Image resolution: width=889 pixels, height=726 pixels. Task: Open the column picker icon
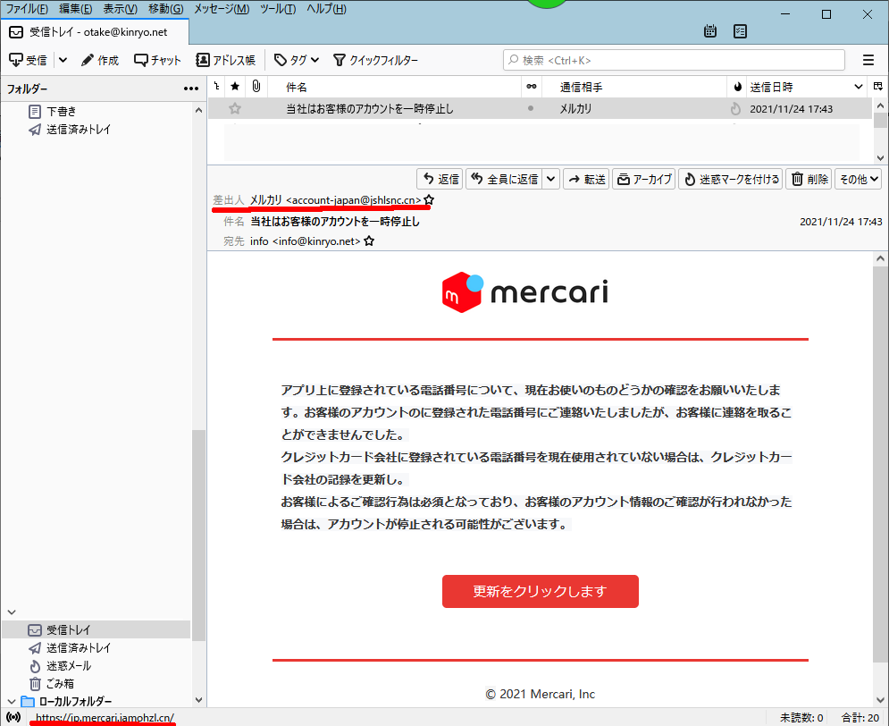click(x=877, y=87)
